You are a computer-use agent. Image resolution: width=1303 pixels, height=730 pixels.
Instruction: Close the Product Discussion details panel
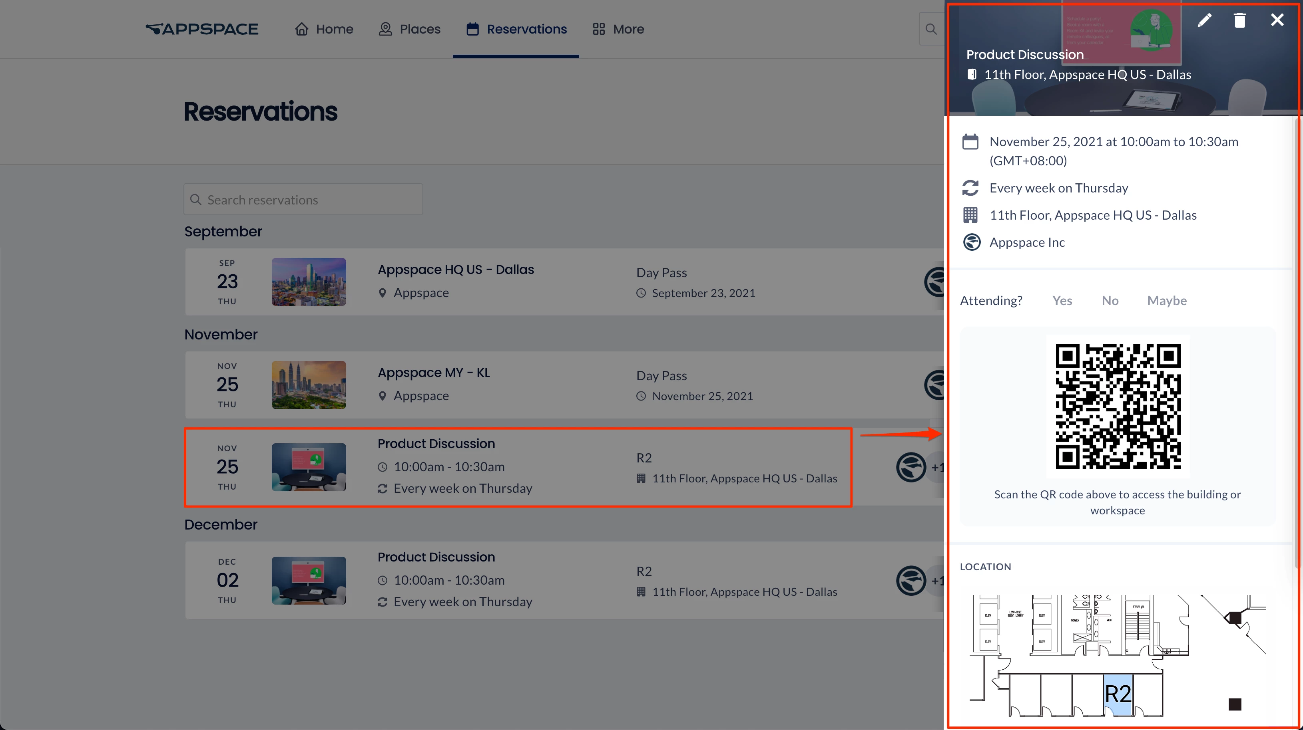pyautogui.click(x=1277, y=20)
